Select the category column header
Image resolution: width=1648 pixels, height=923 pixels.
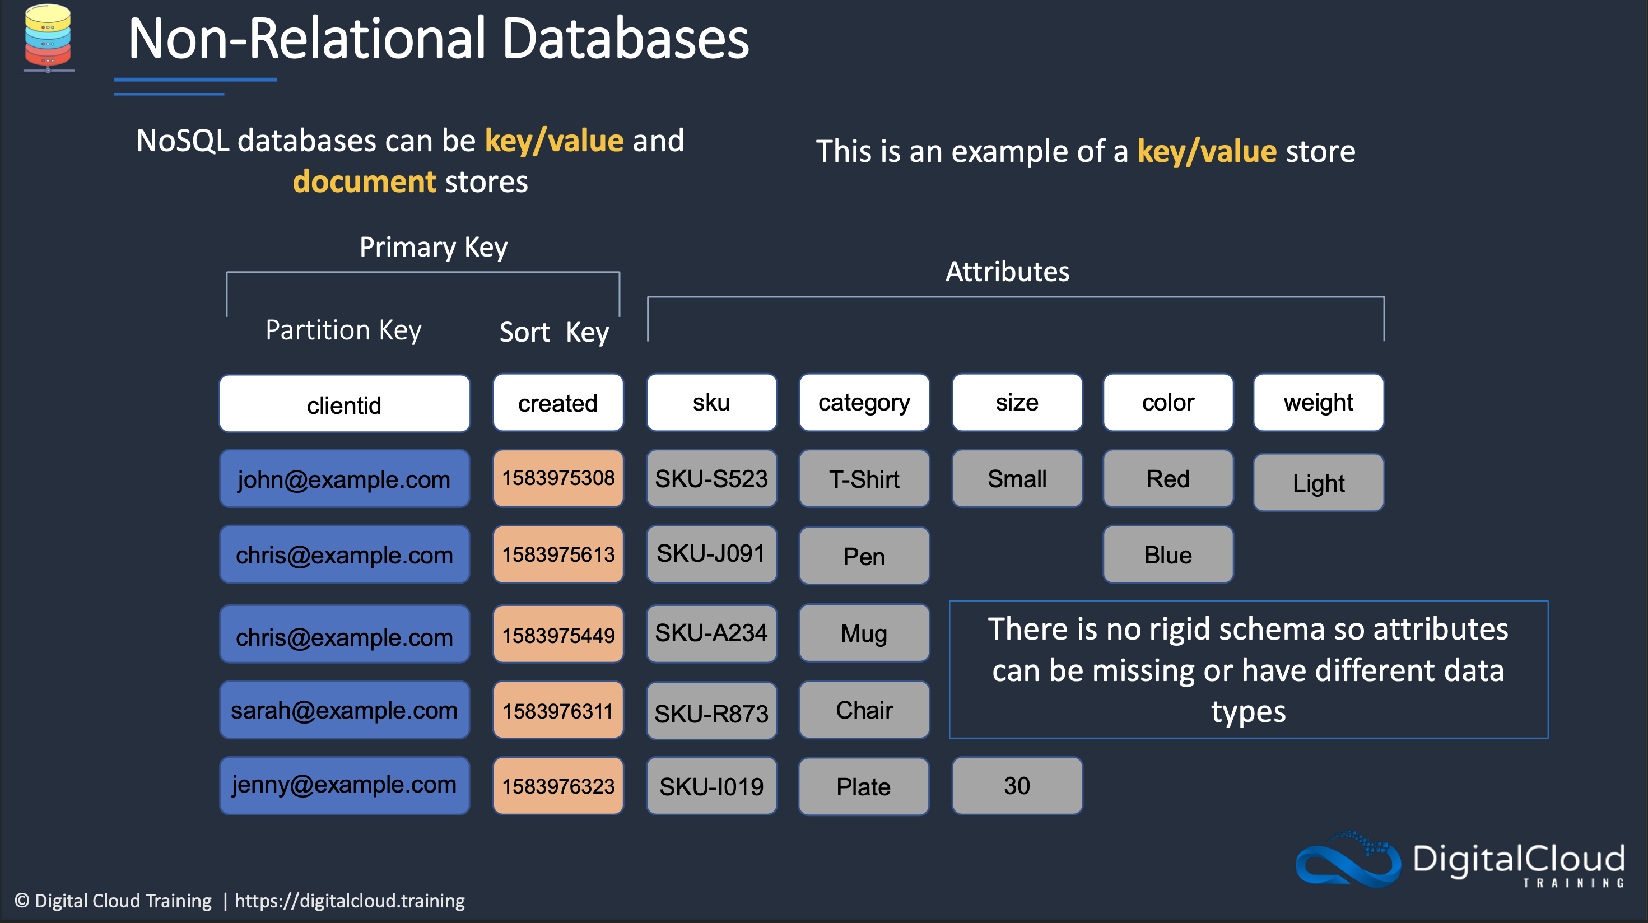point(864,403)
